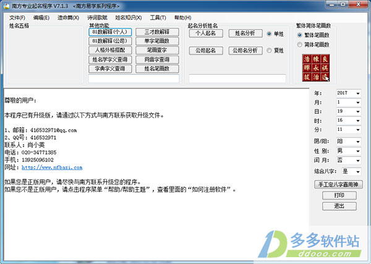
Task: Click 手工定八字喜用神 button
Action: coord(338,184)
